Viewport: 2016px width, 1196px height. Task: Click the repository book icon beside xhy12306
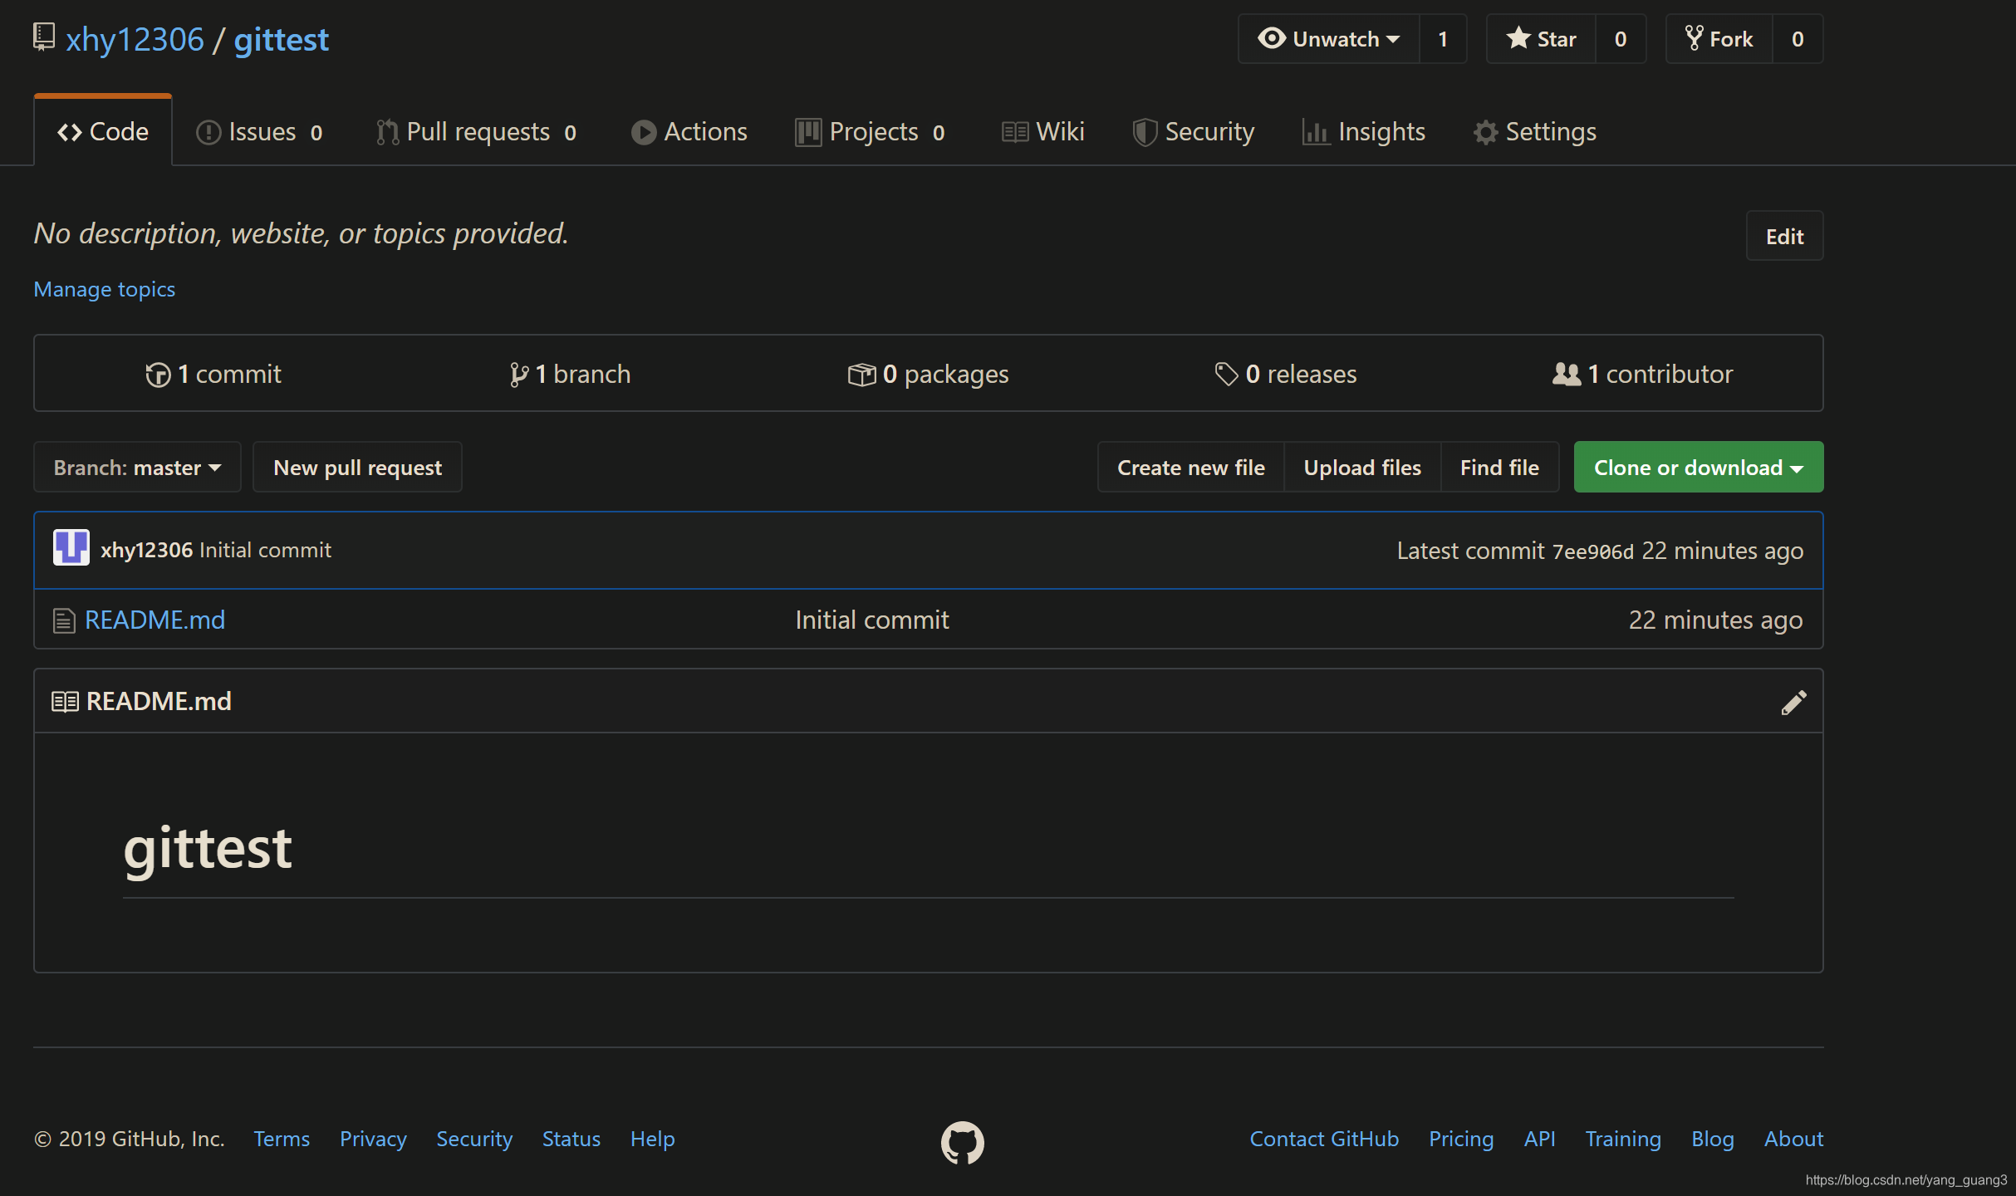click(44, 37)
